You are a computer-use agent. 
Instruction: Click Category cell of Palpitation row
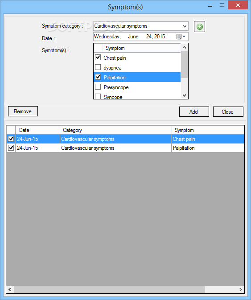coord(115,148)
